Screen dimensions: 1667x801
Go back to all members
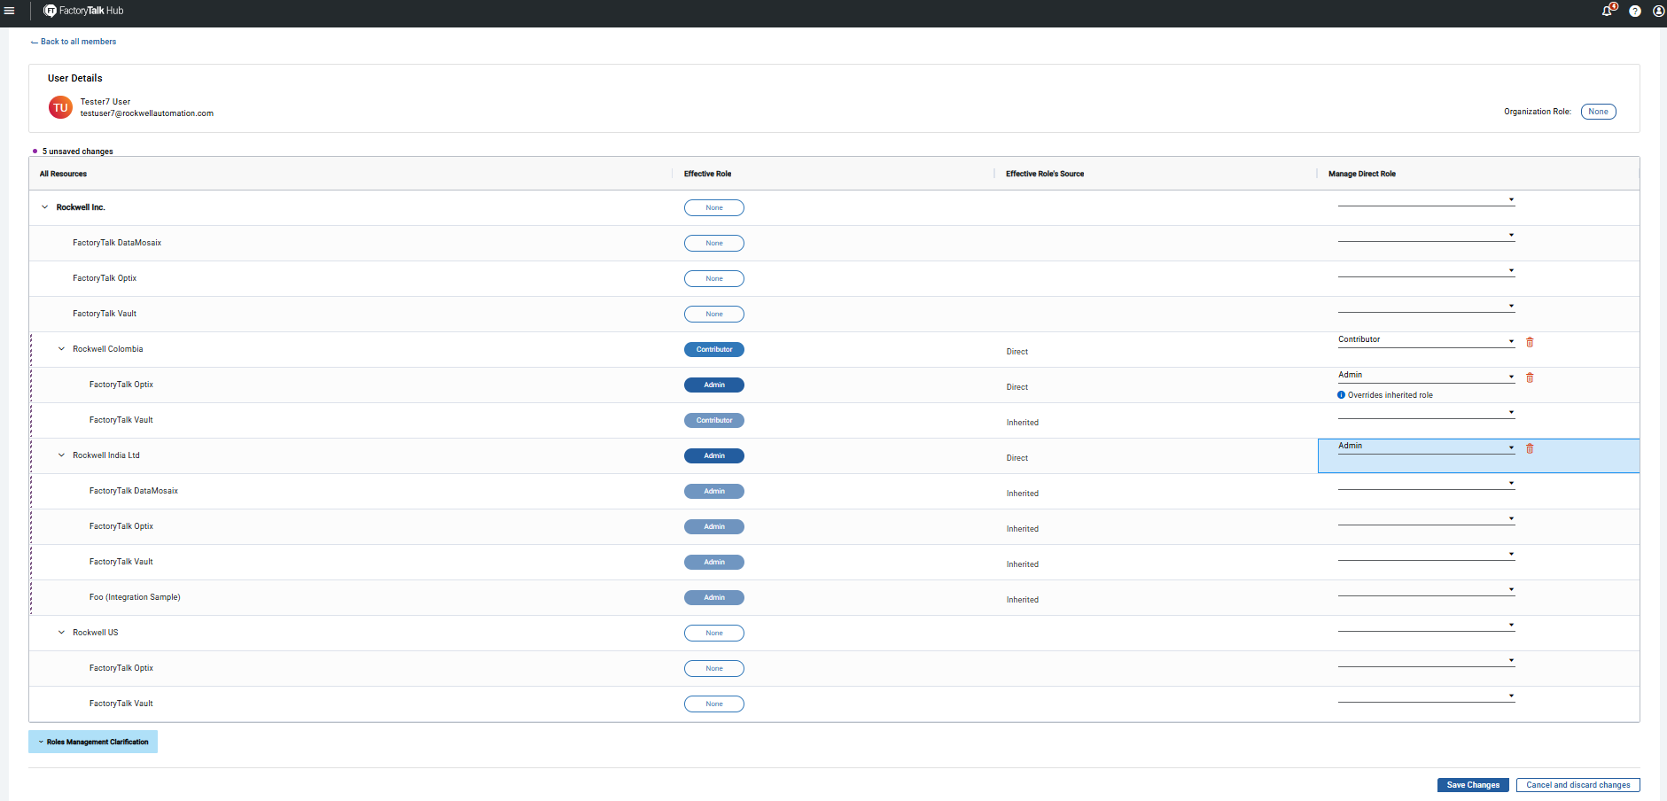[x=74, y=42]
